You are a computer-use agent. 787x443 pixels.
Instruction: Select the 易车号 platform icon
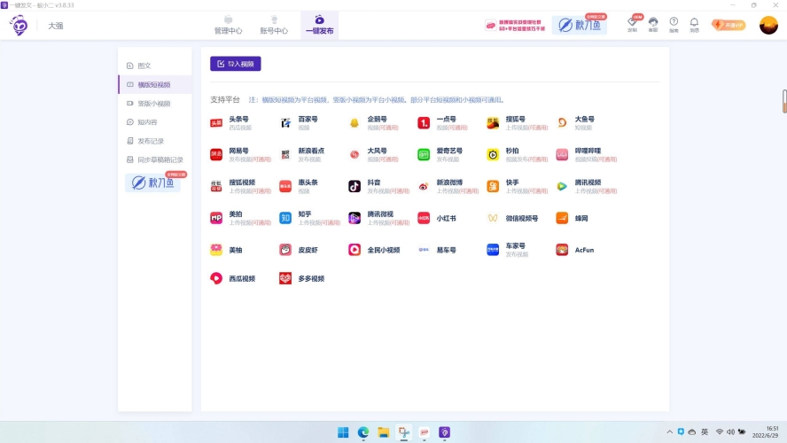424,249
